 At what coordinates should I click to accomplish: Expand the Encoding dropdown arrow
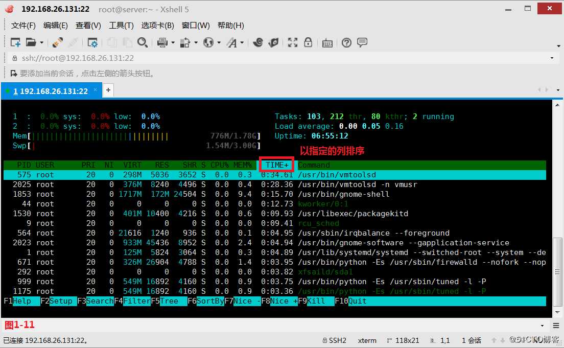(x=219, y=42)
